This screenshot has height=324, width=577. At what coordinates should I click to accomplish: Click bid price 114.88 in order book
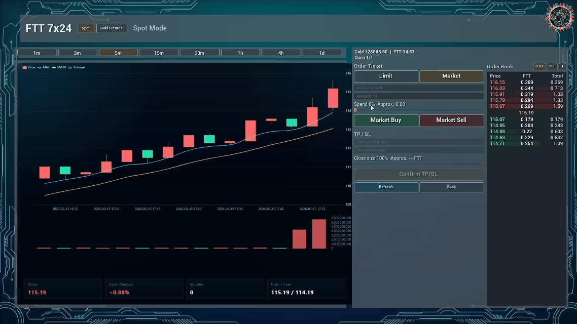pyautogui.click(x=497, y=132)
